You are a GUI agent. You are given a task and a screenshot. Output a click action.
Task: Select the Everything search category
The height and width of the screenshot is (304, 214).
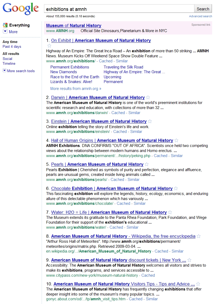19,25
